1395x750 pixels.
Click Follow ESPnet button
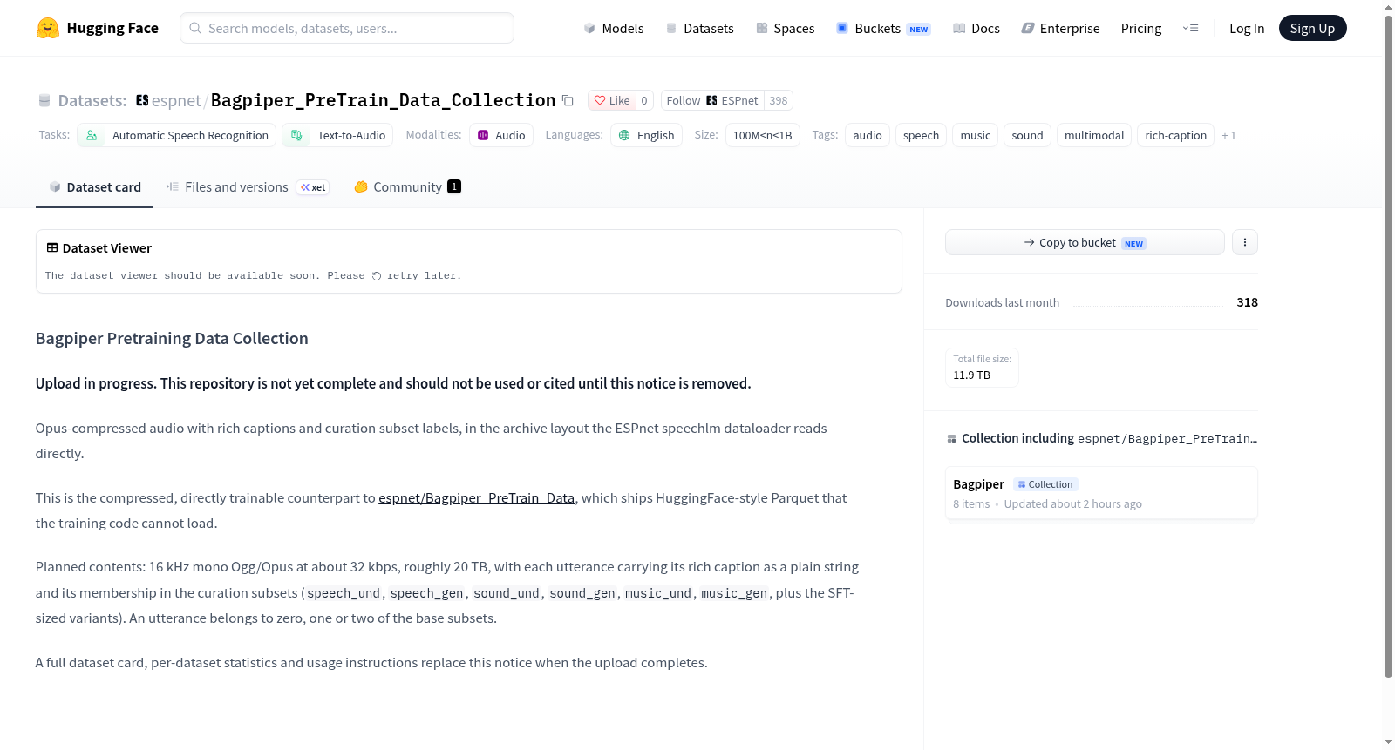[712, 100]
